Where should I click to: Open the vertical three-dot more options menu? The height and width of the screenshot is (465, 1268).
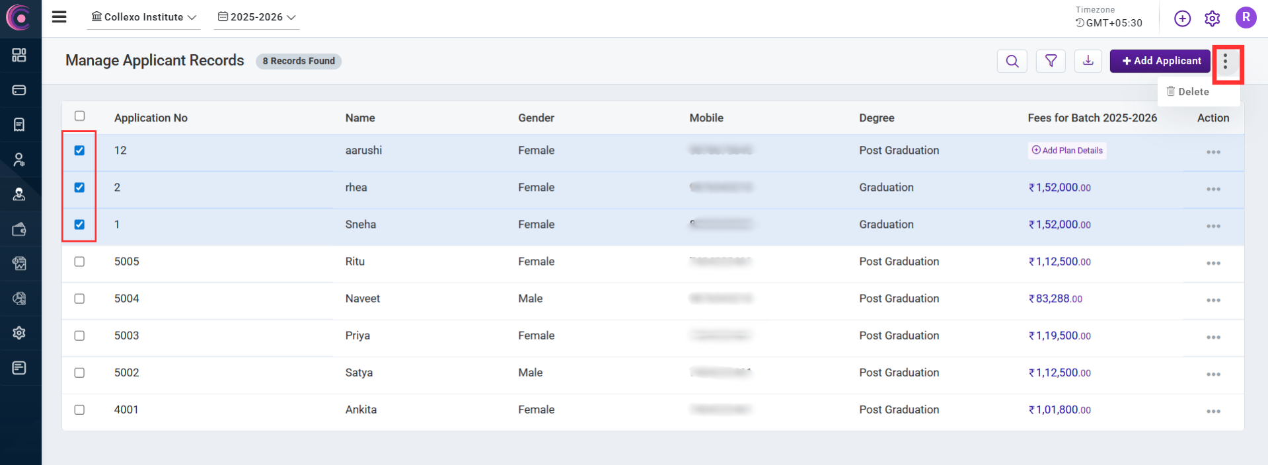click(x=1226, y=61)
